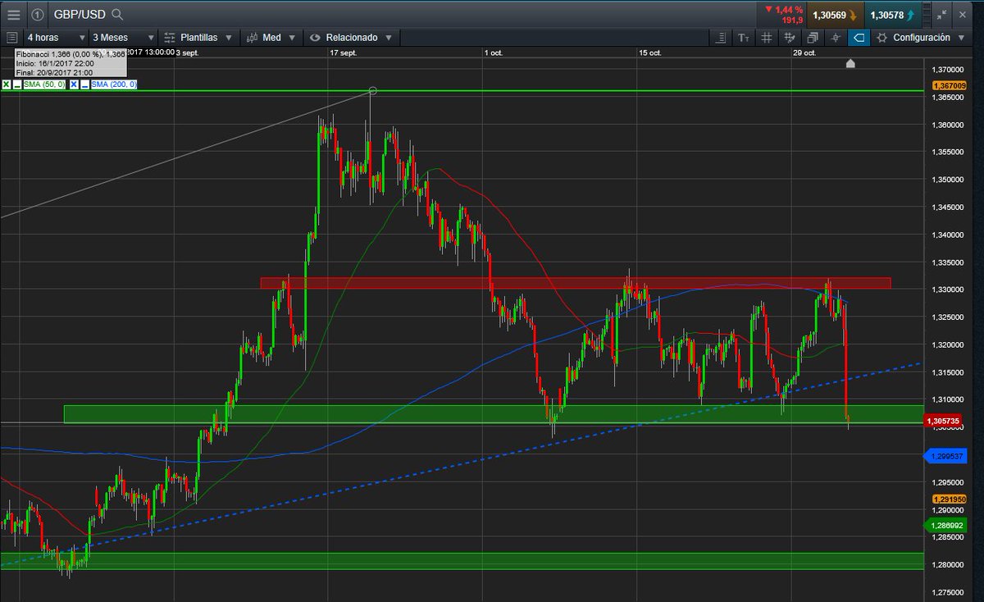The image size is (984, 602).
Task: Open the GBP/USD instrument search magnifier
Action: 117,14
